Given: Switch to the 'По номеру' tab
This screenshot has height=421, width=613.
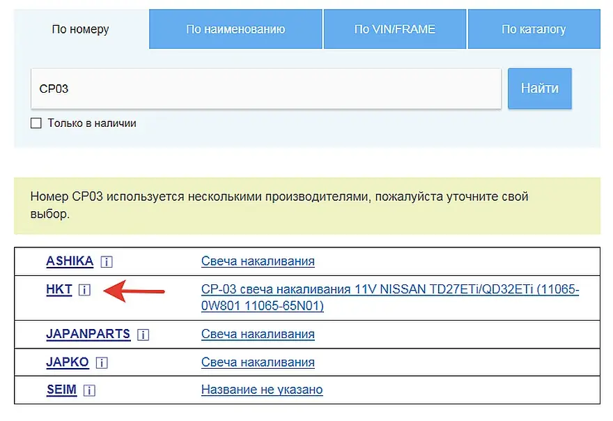Looking at the screenshot, I should [81, 29].
